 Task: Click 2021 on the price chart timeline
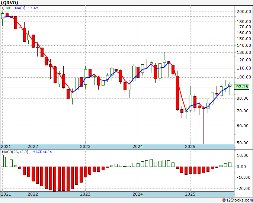click(6, 147)
